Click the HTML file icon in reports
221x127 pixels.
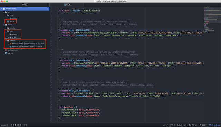coord(10,44)
